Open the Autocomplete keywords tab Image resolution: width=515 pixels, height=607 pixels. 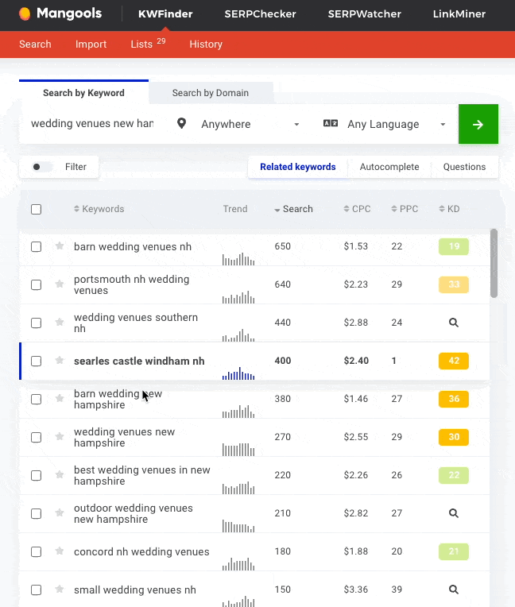tap(389, 167)
